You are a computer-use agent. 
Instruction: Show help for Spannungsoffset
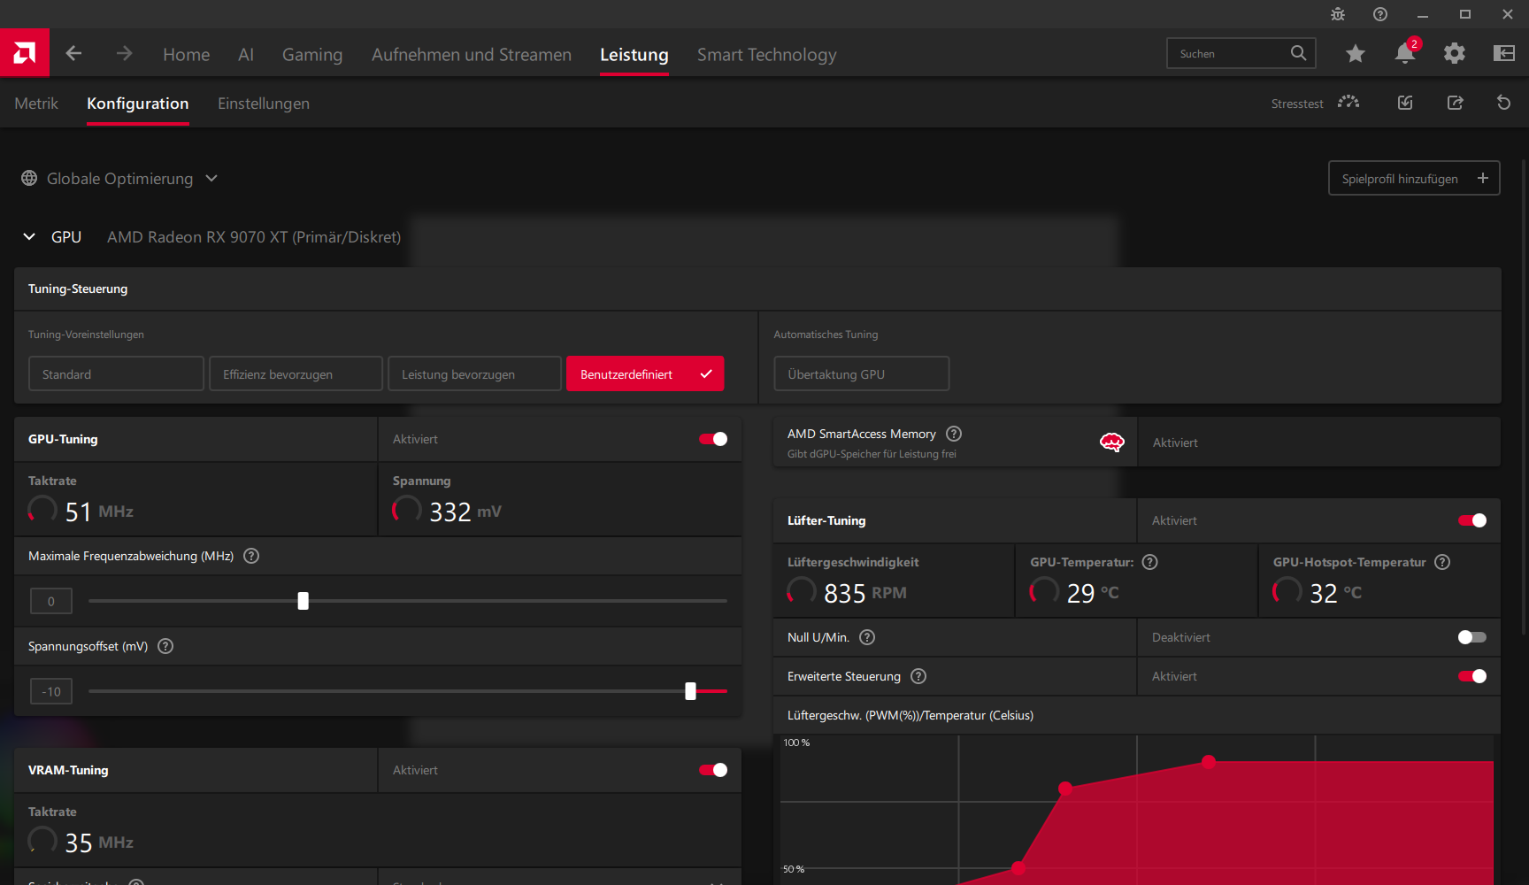point(165,646)
